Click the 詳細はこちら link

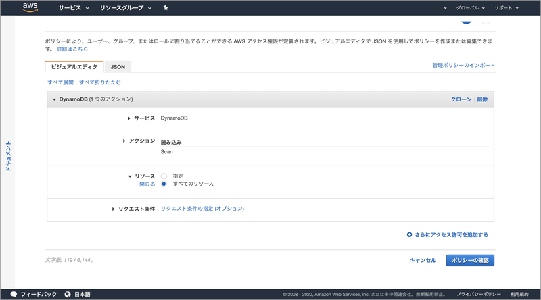pyautogui.click(x=72, y=49)
